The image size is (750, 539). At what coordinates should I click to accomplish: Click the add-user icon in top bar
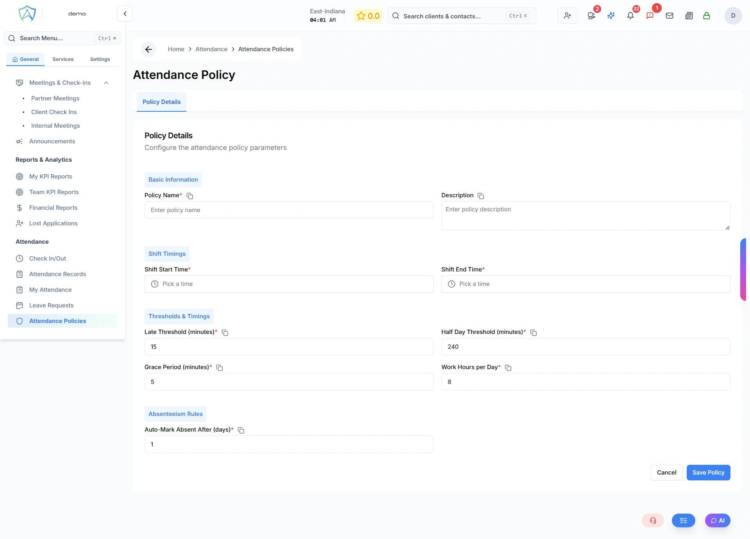tap(567, 16)
